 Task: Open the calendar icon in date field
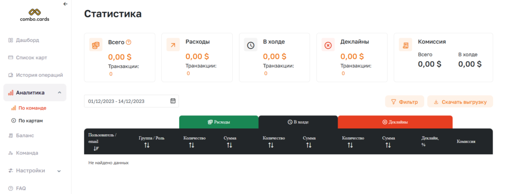(173, 101)
